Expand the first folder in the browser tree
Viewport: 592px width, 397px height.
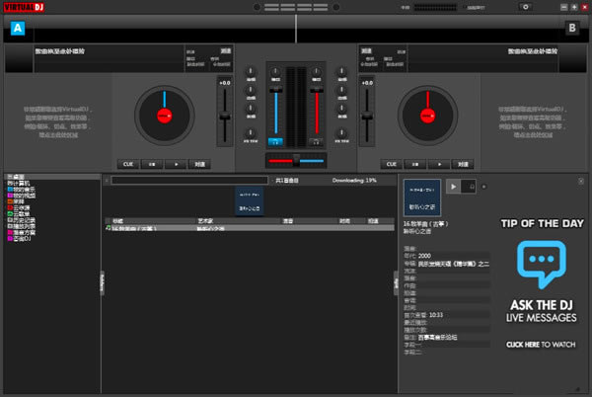coord(12,176)
